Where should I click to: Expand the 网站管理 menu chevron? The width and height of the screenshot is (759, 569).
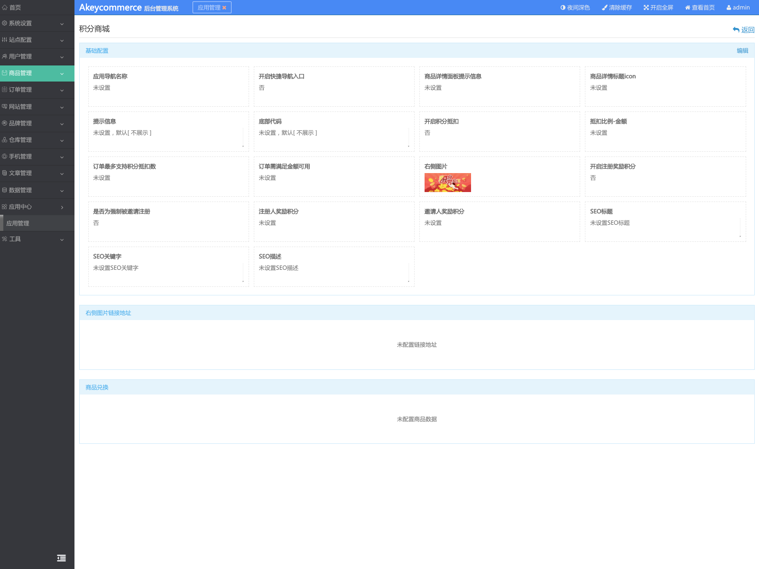[62, 108]
